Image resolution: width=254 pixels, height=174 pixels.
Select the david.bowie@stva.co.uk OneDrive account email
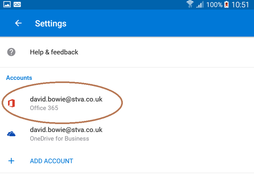point(66,130)
